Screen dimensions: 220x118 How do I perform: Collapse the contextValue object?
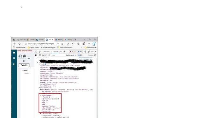(41, 95)
